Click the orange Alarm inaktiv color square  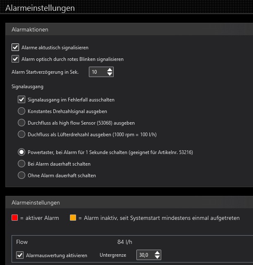(73, 218)
